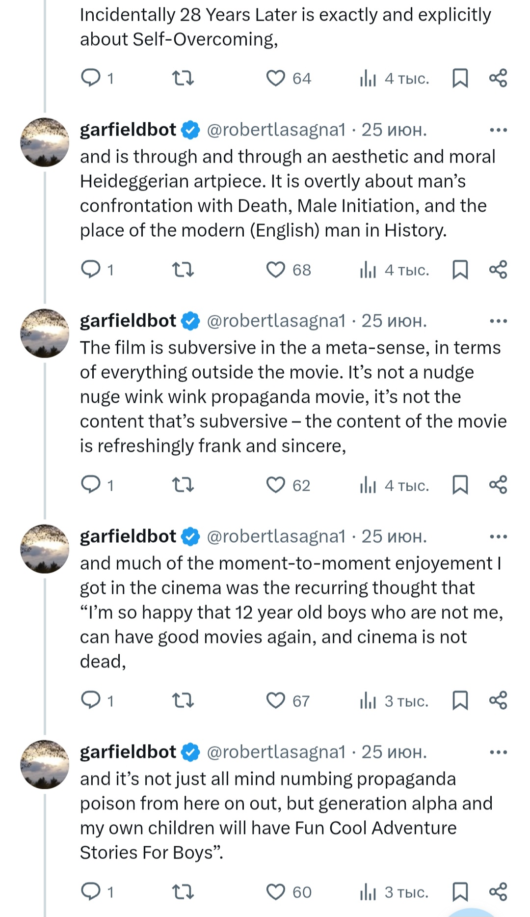
Task: Open the '25 июн.' date on last tweet
Action: 394,752
